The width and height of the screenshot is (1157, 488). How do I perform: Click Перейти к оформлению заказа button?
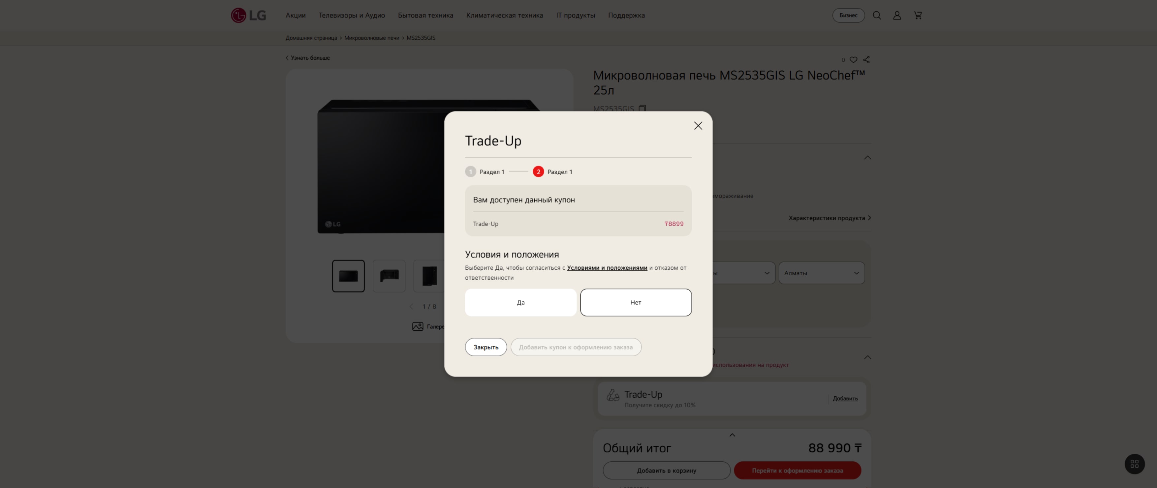tap(797, 471)
